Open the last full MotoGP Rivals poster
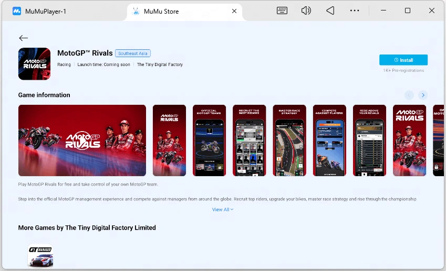Viewport: 446px width, 271px height. tap(410, 140)
